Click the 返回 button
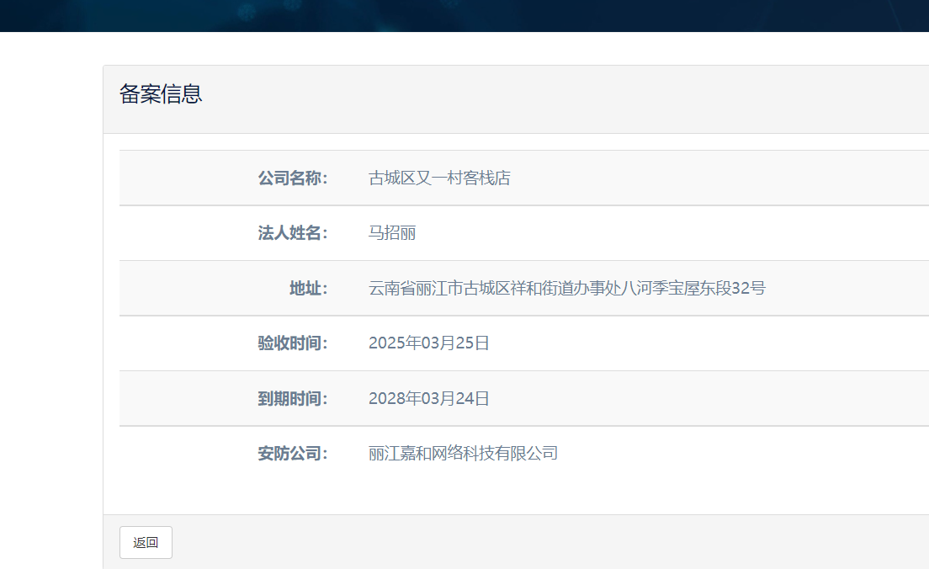The height and width of the screenshot is (569, 929). click(146, 543)
